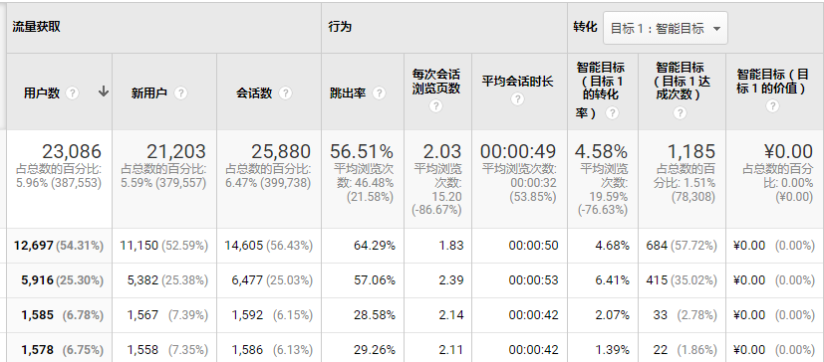Screen dimensions: 824x362
Task: Select the 转化 group label
Action: [586, 27]
